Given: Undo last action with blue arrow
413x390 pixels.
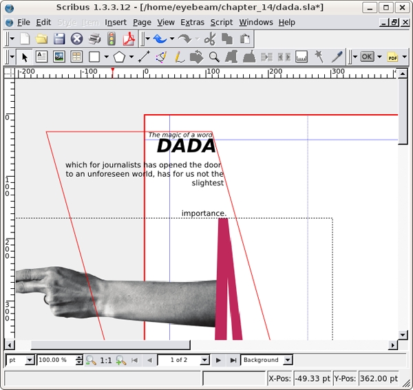Looking at the screenshot, I should [x=160, y=39].
